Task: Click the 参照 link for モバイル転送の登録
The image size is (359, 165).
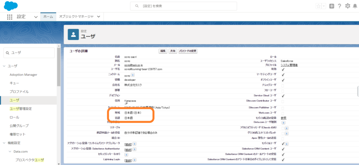Action: point(284,118)
